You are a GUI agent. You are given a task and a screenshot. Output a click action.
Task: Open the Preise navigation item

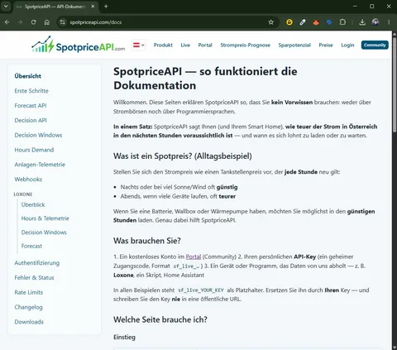[x=326, y=45]
